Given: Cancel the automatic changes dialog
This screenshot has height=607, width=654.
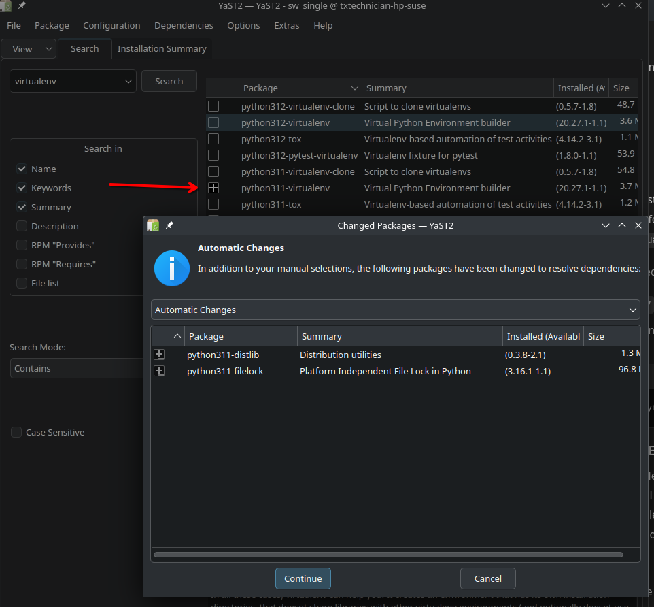Looking at the screenshot, I should (488, 578).
